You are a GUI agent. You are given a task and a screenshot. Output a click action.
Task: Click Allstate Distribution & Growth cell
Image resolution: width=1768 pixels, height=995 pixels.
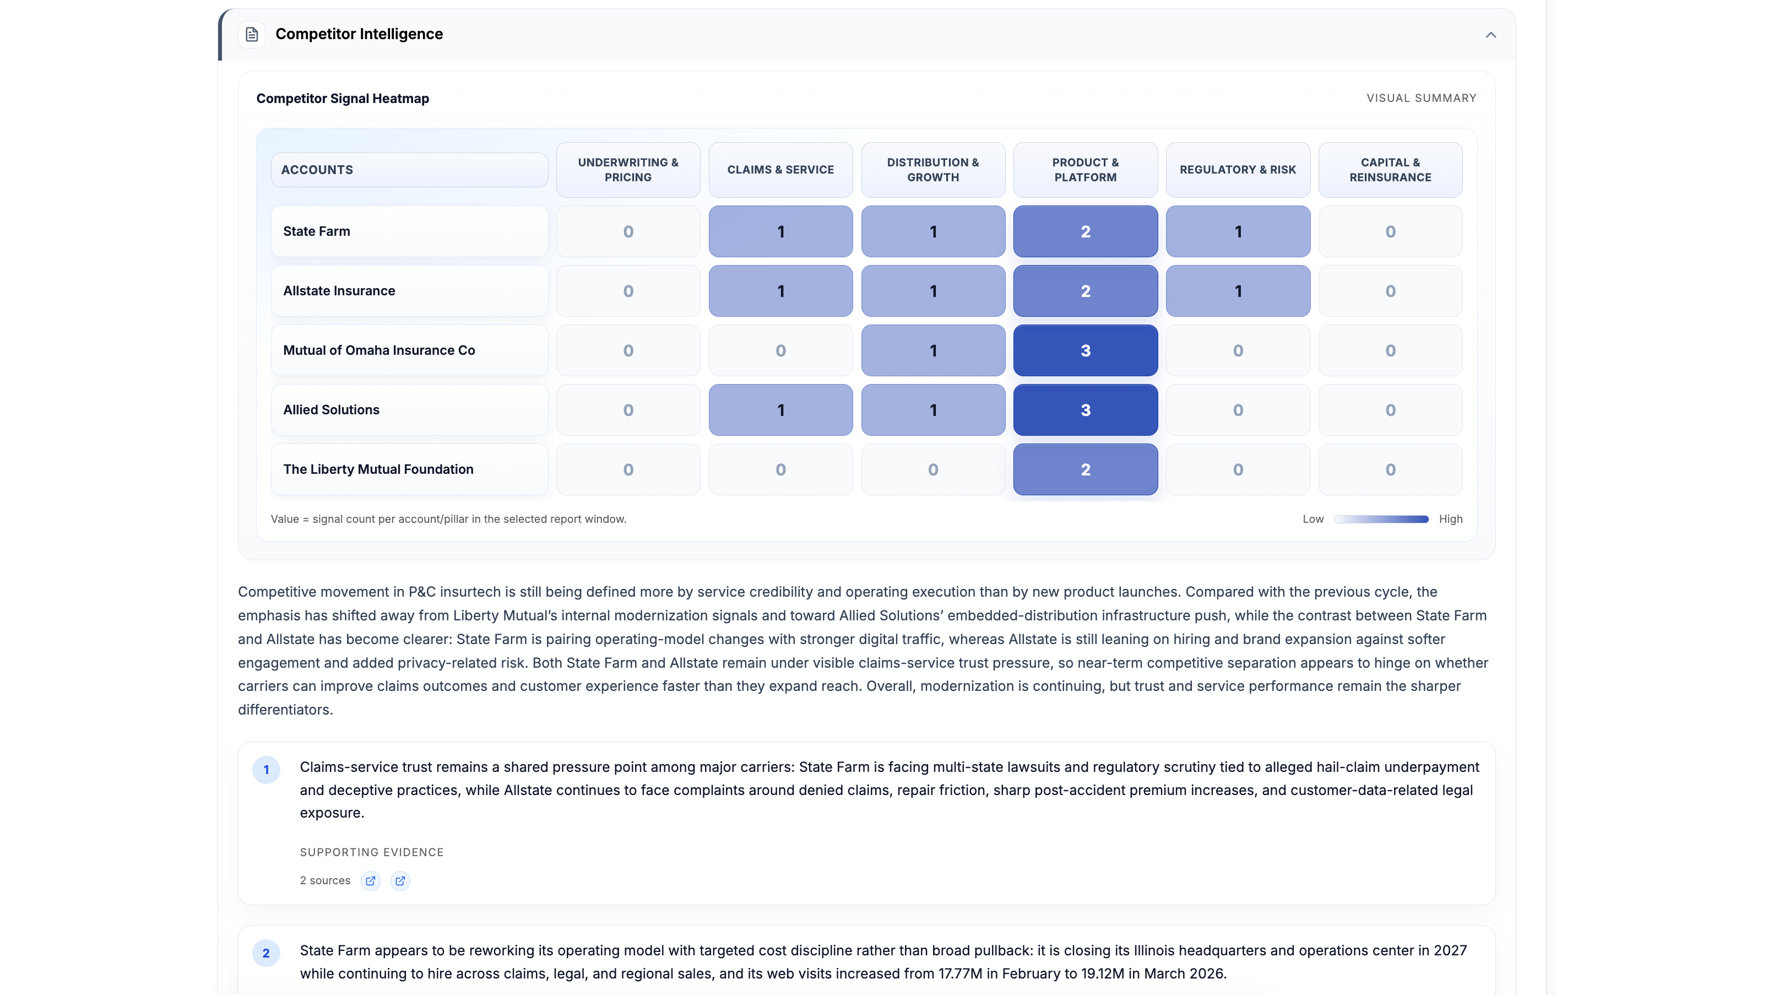(932, 291)
